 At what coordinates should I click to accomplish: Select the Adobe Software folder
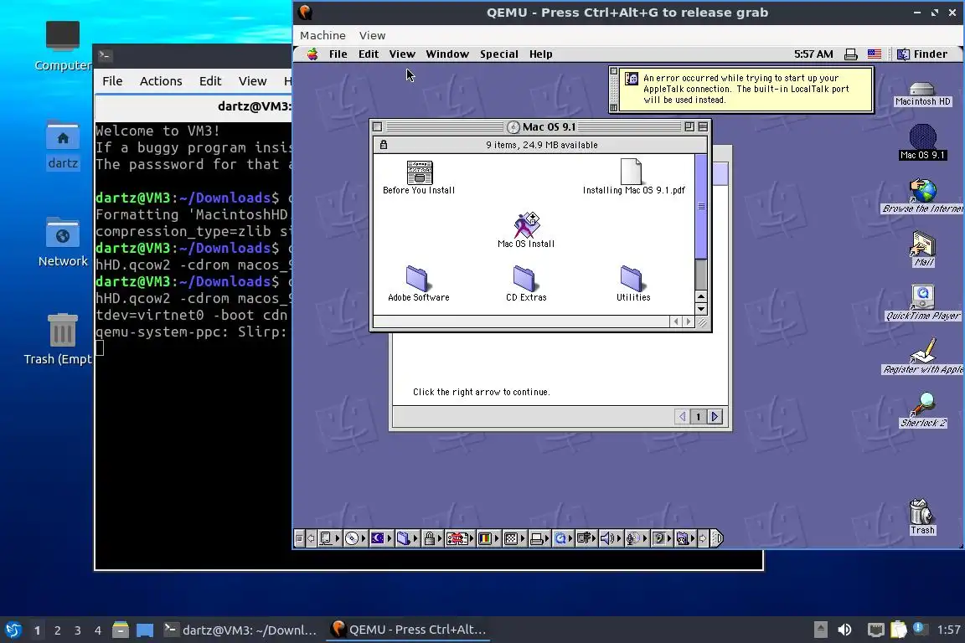pyautogui.click(x=419, y=284)
